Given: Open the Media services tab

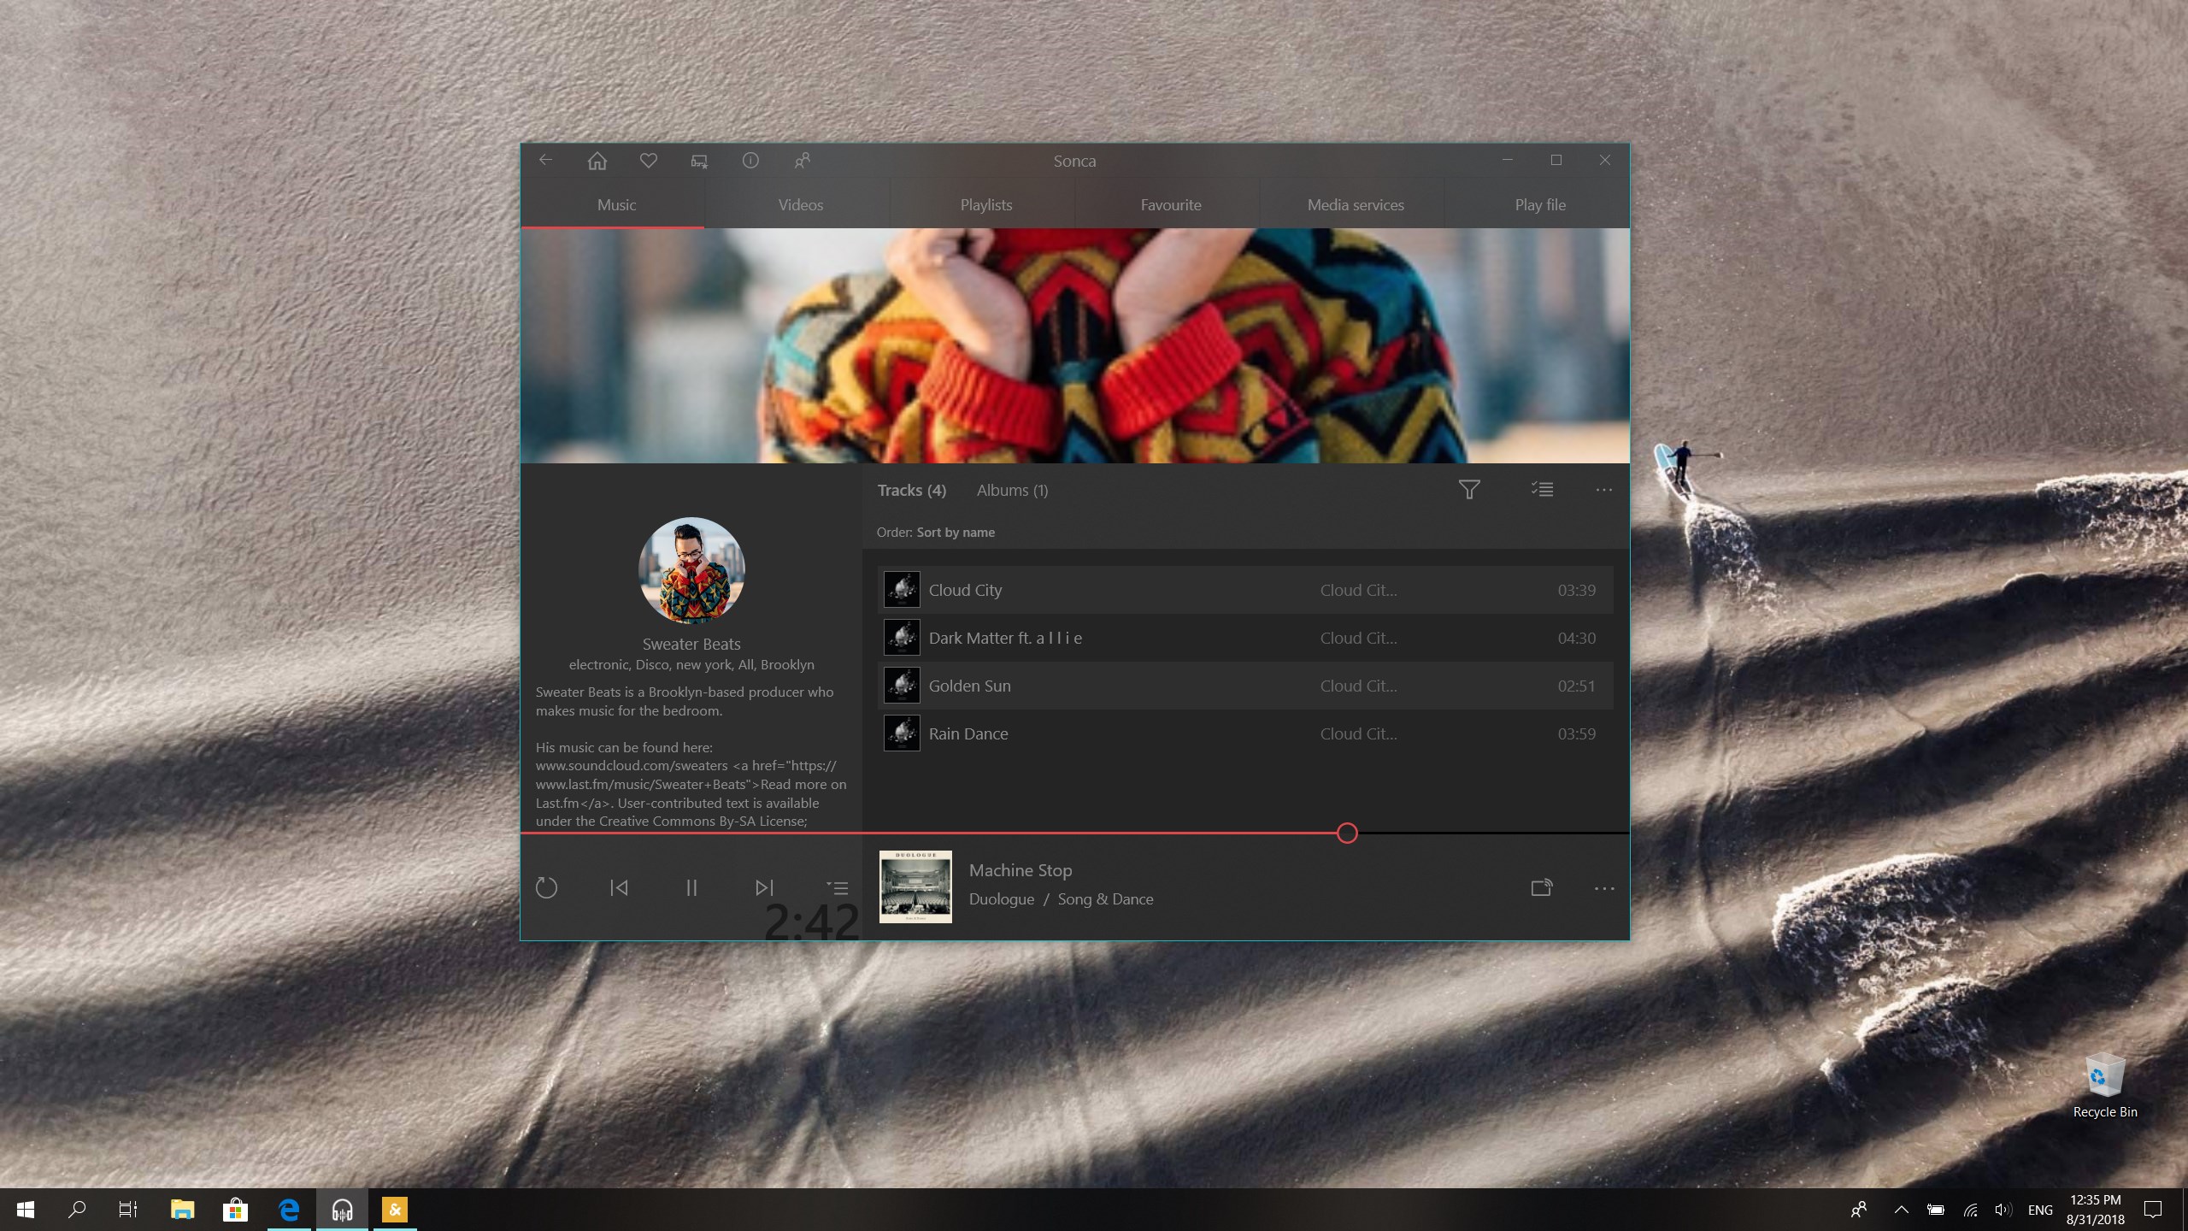Looking at the screenshot, I should pos(1355,204).
